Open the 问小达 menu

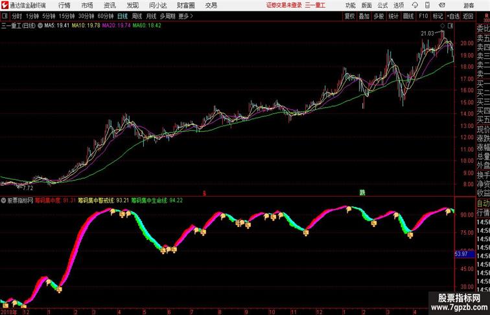click(157, 5)
